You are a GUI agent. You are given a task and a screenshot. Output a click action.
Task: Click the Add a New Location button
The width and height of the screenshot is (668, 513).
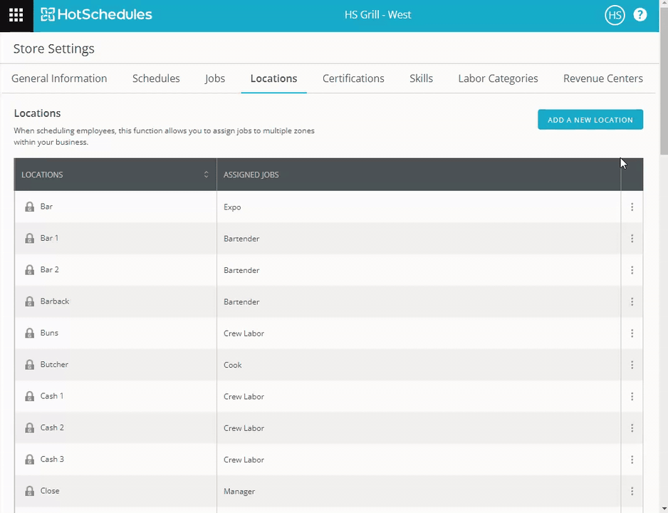pos(590,120)
